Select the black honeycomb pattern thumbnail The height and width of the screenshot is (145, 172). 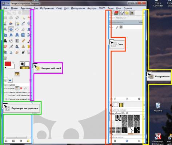(x=137, y=130)
